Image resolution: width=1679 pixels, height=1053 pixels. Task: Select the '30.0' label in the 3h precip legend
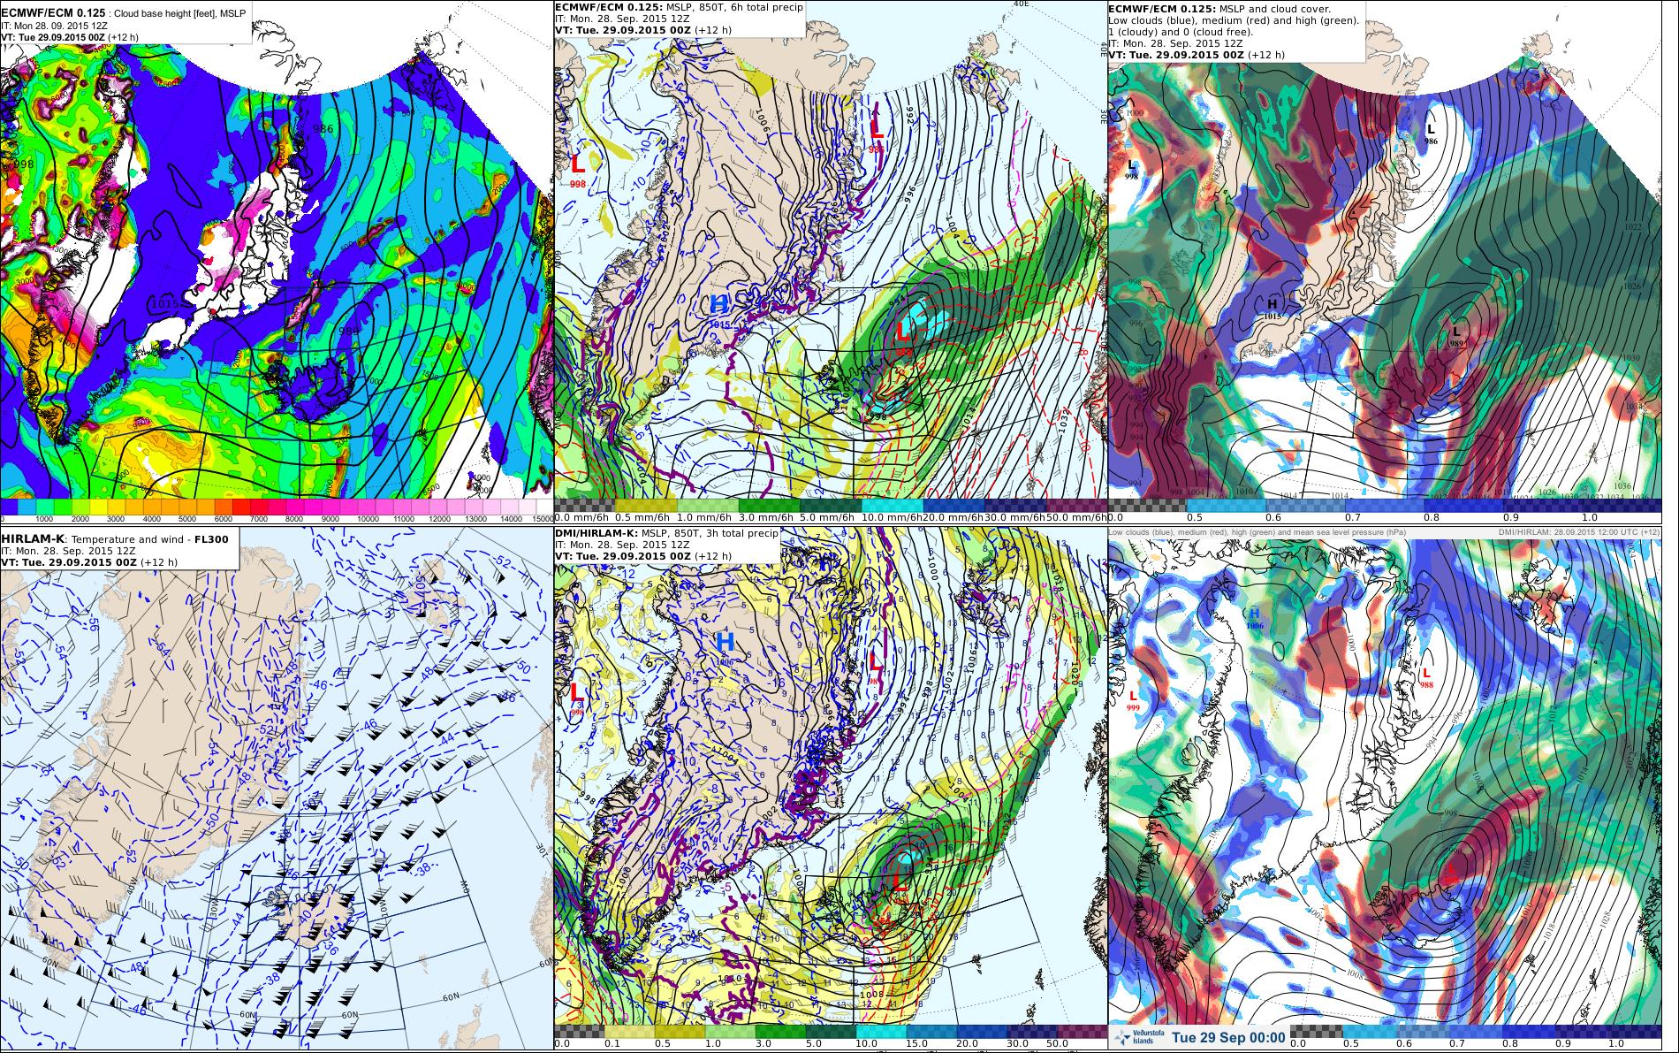pos(1019,1044)
